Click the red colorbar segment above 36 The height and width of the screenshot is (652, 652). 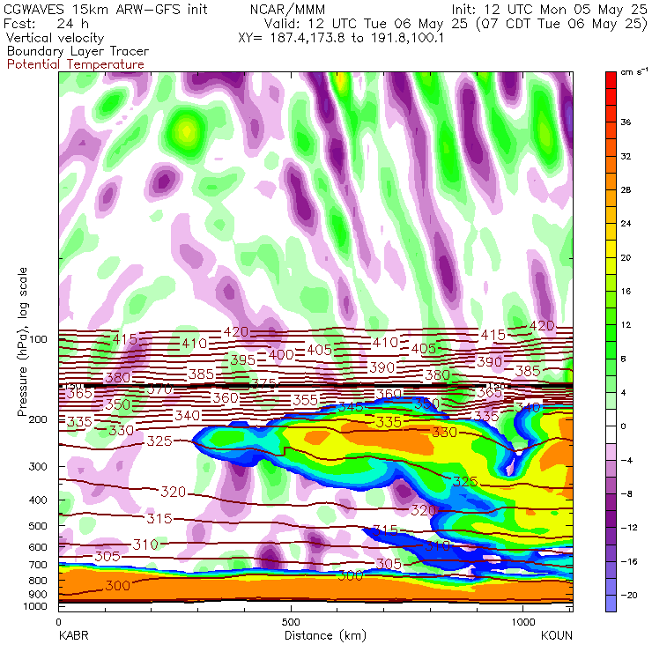point(611,97)
